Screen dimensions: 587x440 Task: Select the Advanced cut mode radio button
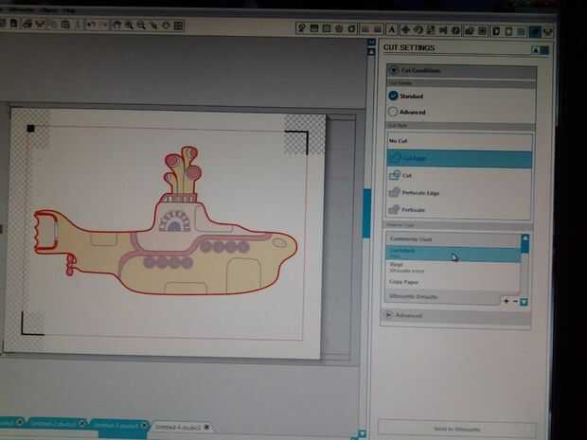393,112
